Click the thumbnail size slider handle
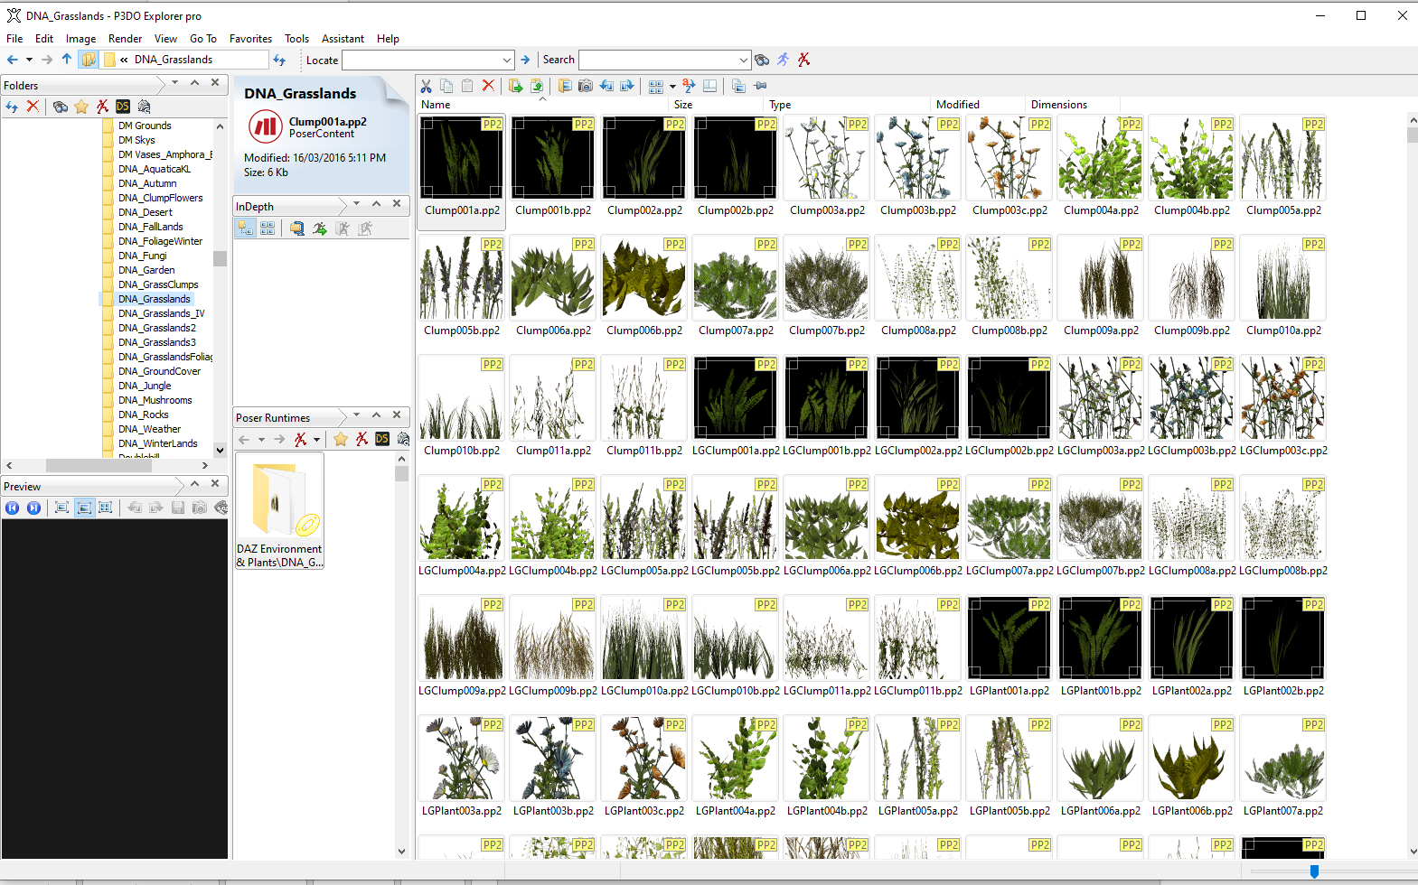 pyautogui.click(x=1314, y=871)
